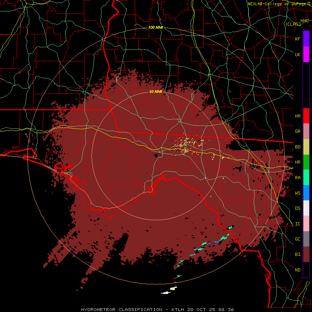The width and height of the screenshot is (312, 312).
Task: Click the 'BD' legend label
Action: (x=297, y=147)
